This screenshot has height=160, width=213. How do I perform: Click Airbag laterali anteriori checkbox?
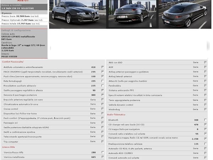[206, 76]
